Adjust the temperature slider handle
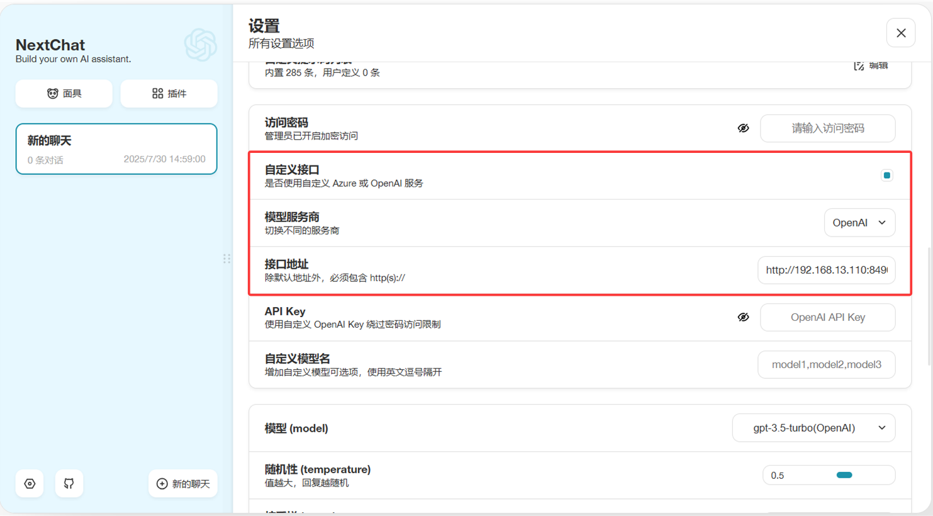933x516 pixels. 844,475
